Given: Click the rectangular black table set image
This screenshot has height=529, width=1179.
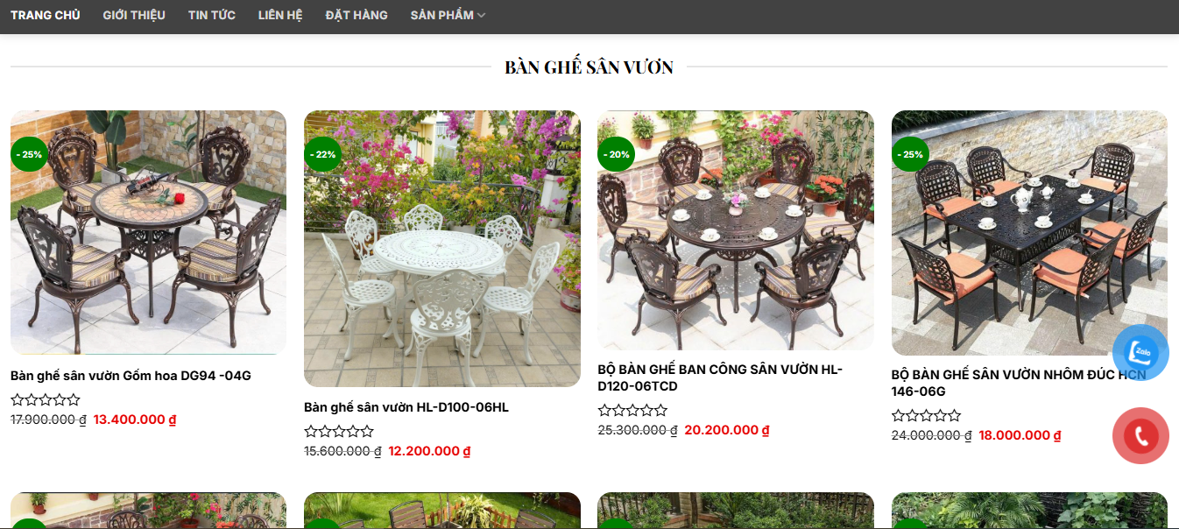Looking at the screenshot, I should (x=1029, y=233).
